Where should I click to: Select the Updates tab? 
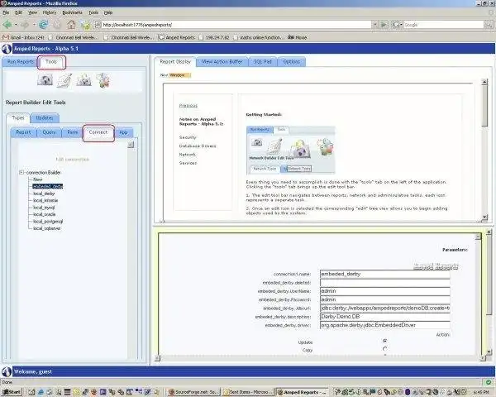(x=45, y=117)
